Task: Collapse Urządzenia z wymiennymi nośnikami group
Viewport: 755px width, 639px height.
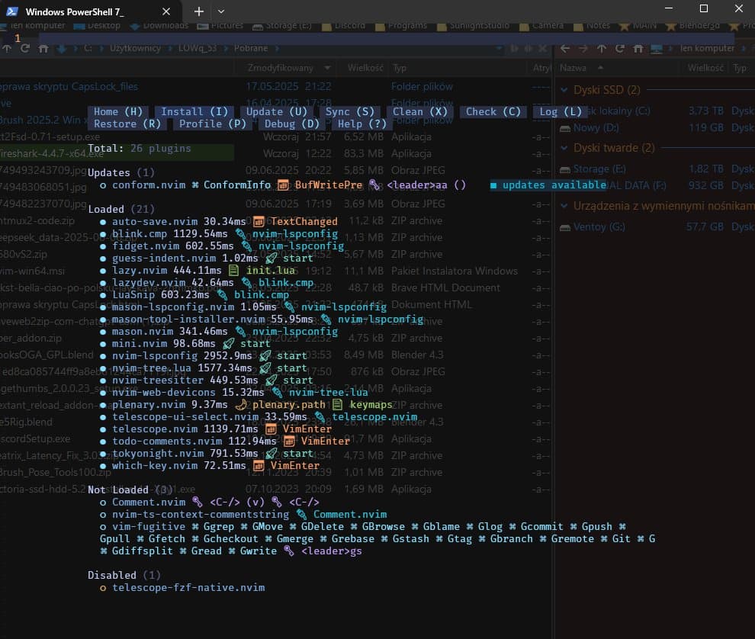Action: [564, 206]
